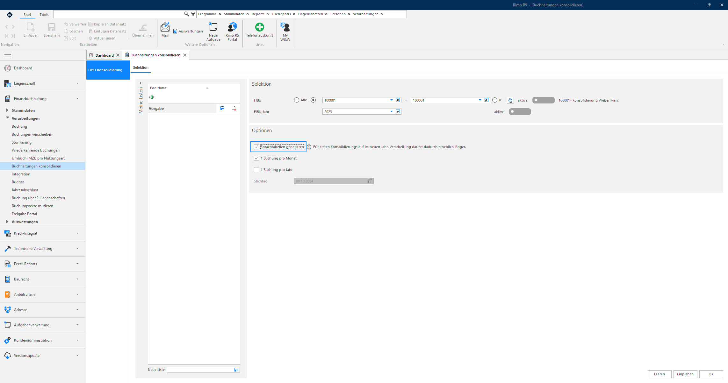Image resolution: width=728 pixels, height=383 pixels.
Task: Open the Rimo R5 Portal
Action: coord(232,32)
